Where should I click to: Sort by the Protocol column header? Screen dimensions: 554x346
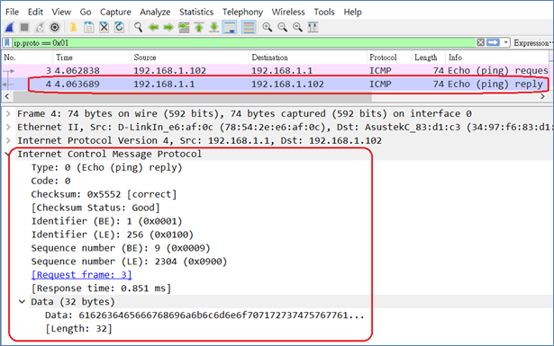tap(389, 58)
